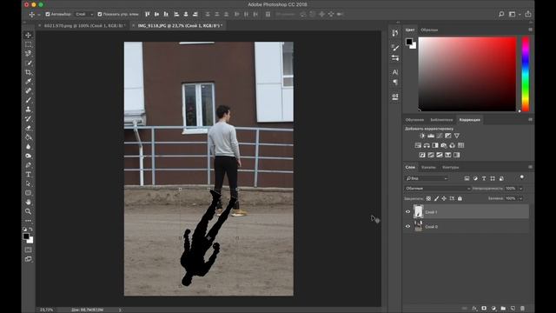The height and width of the screenshot is (313, 556).
Task: Select the Dodge tool
Action: [28, 156]
